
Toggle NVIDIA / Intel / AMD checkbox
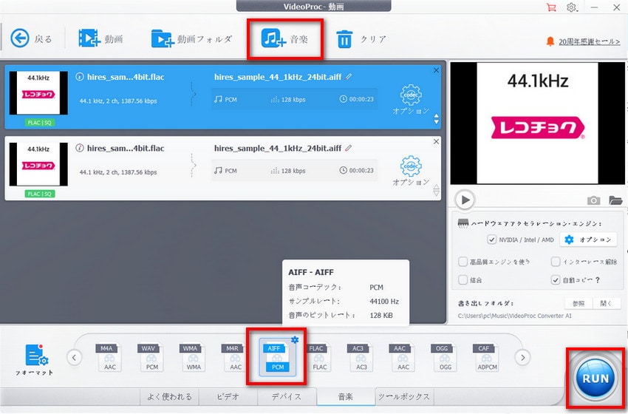coord(491,240)
